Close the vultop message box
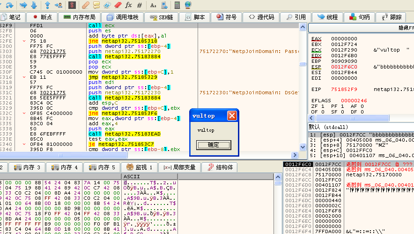Screen dimensions: 414x234 (231, 115)
